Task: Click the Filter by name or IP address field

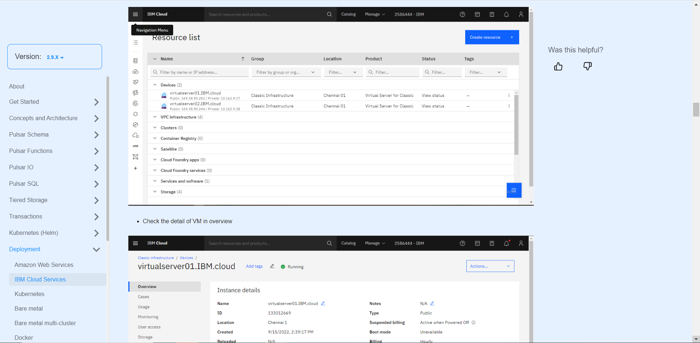Action: [200, 72]
